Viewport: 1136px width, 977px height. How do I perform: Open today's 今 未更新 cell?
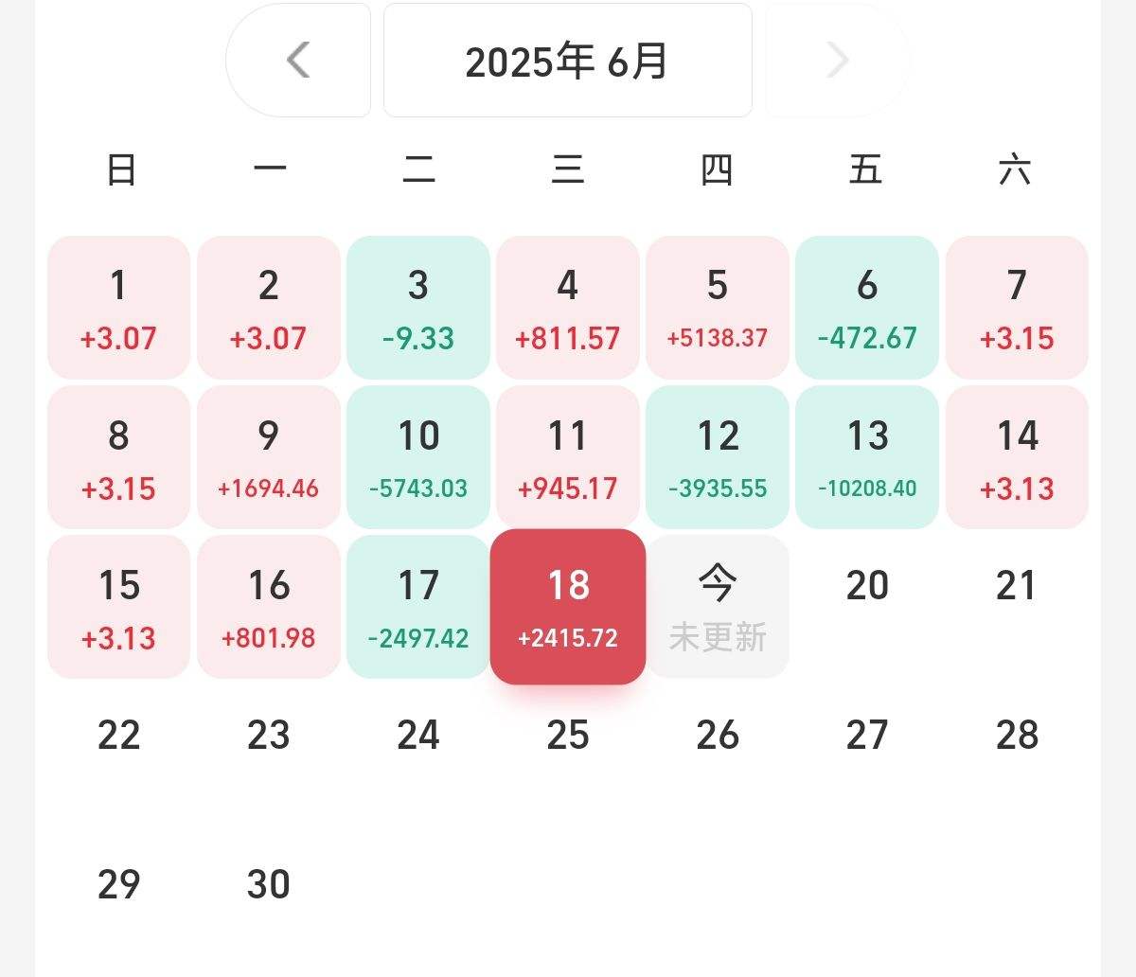pos(718,607)
